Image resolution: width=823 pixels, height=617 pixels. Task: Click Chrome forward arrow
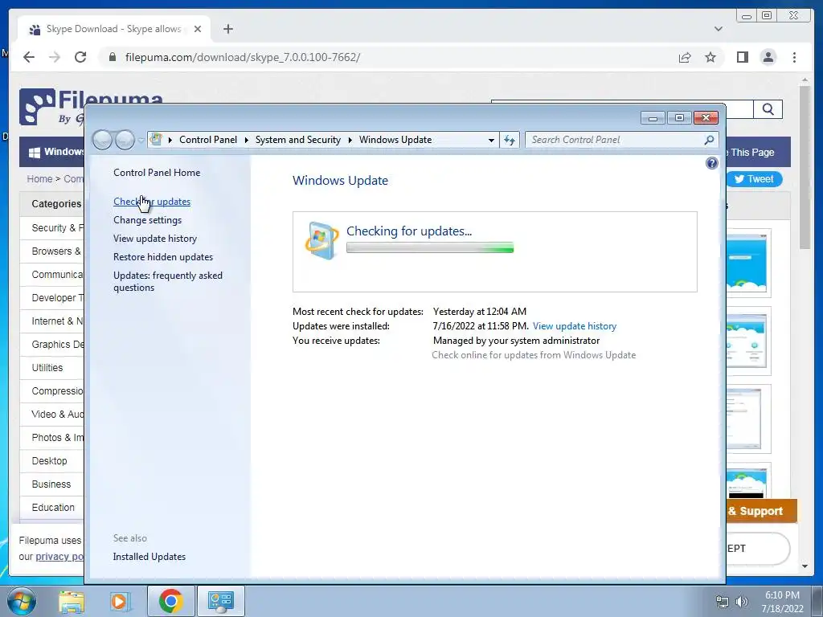(55, 57)
